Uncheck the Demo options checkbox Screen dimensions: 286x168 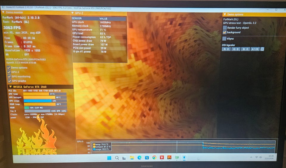point(8,68)
